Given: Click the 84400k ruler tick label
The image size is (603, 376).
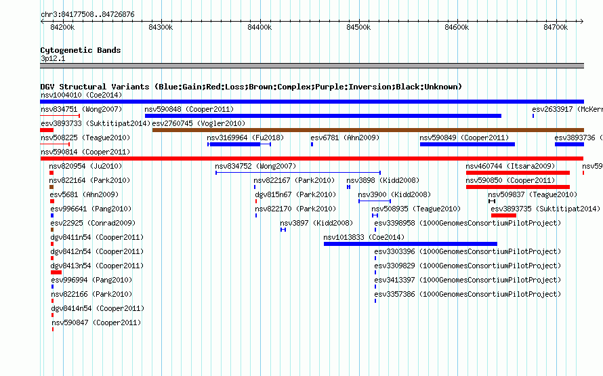Looking at the screenshot, I should click(x=259, y=27).
